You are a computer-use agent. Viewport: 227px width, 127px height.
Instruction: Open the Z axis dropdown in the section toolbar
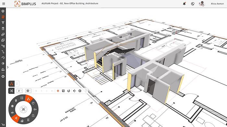[19, 91]
